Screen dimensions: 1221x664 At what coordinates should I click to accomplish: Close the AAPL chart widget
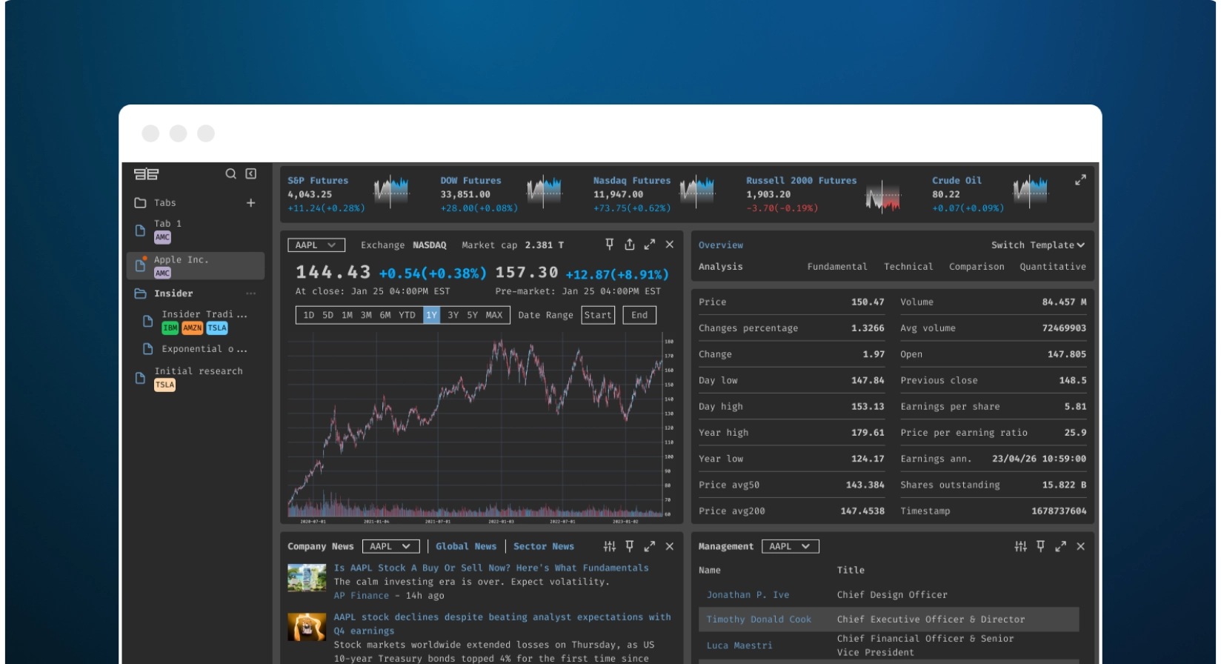tap(670, 245)
